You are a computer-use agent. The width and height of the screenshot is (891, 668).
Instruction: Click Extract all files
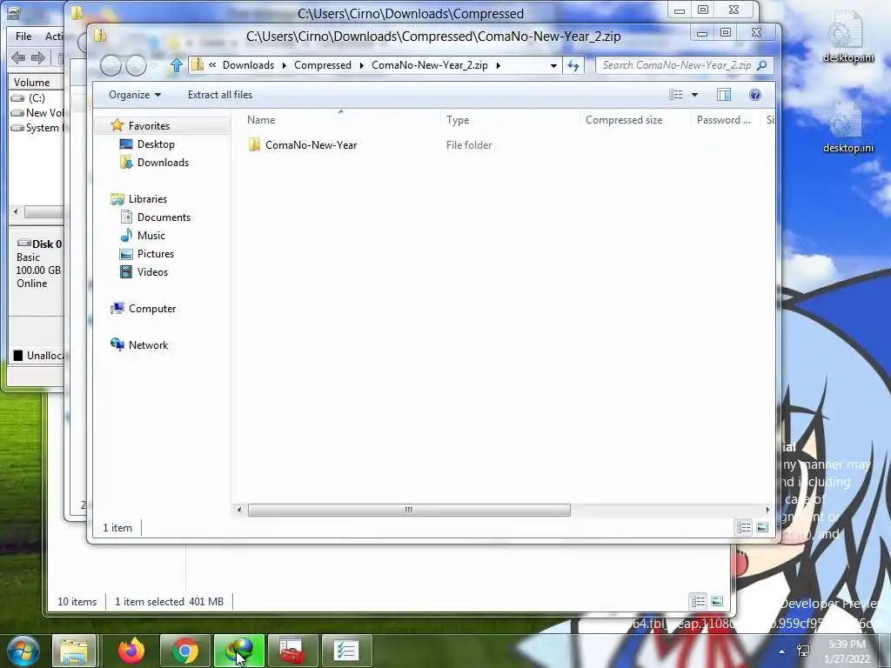click(220, 95)
